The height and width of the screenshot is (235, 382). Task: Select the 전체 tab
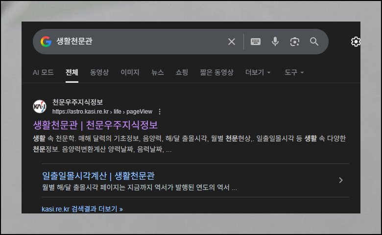pos(72,72)
